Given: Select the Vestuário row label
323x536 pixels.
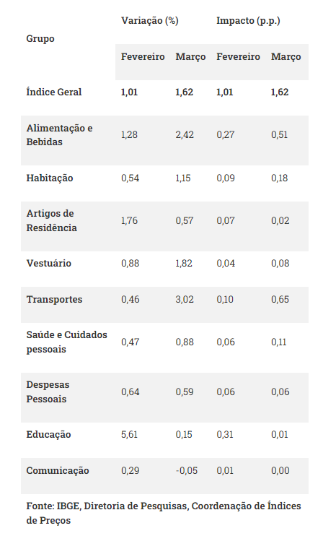Looking at the screenshot, I should click(49, 263).
